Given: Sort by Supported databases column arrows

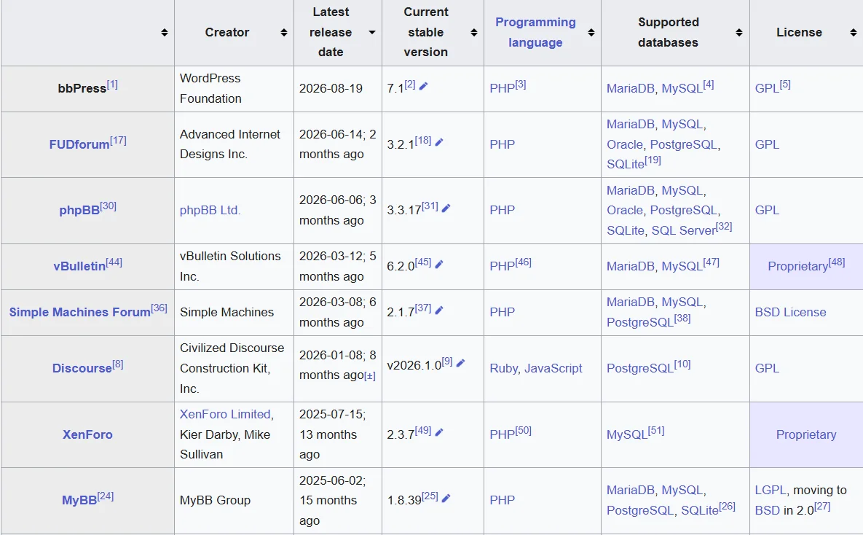Looking at the screenshot, I should coord(739,33).
